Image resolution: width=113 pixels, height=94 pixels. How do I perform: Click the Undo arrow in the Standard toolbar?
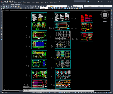click(22, 6)
